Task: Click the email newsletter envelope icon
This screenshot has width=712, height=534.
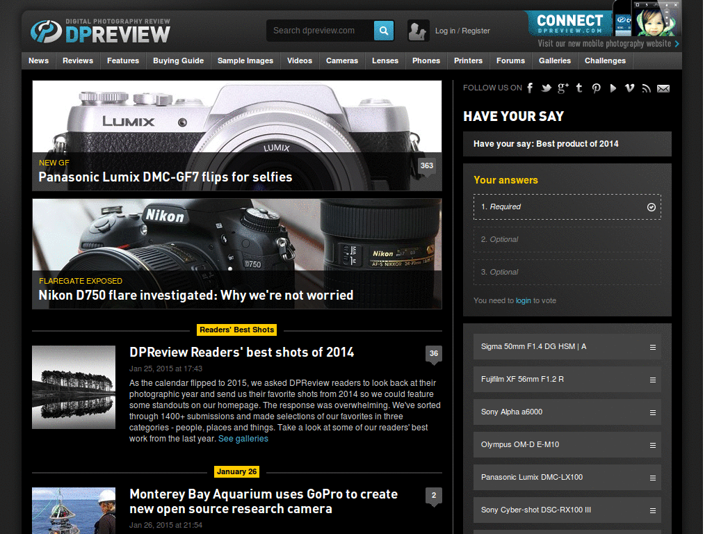Action: (663, 88)
